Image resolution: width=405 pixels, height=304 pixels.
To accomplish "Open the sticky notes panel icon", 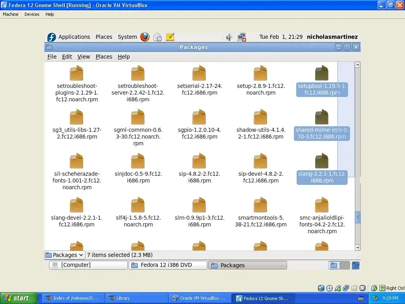I will [x=170, y=37].
